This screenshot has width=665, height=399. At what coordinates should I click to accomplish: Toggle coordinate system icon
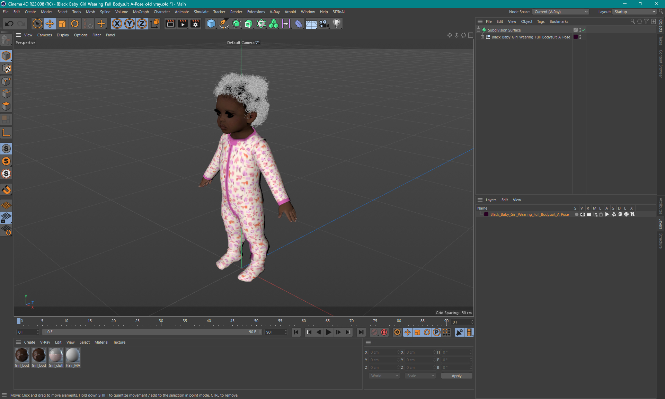point(155,24)
